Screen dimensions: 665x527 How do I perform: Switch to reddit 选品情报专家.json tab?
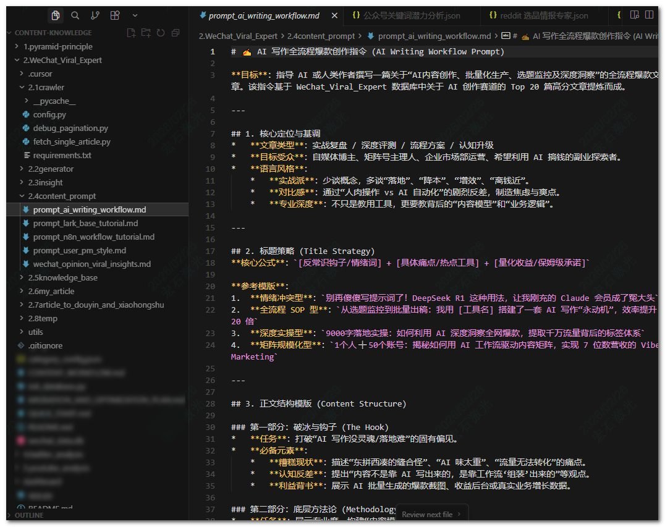tap(544, 15)
